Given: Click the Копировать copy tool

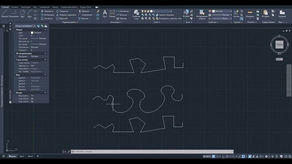Looking at the screenshot, I should click(47, 15).
